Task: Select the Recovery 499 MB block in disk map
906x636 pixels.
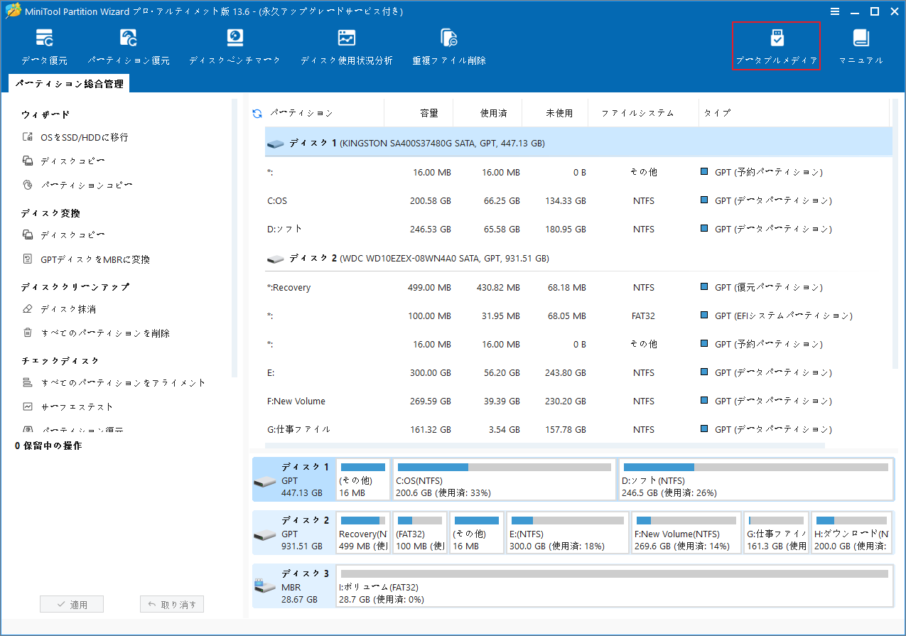Action: [x=363, y=533]
